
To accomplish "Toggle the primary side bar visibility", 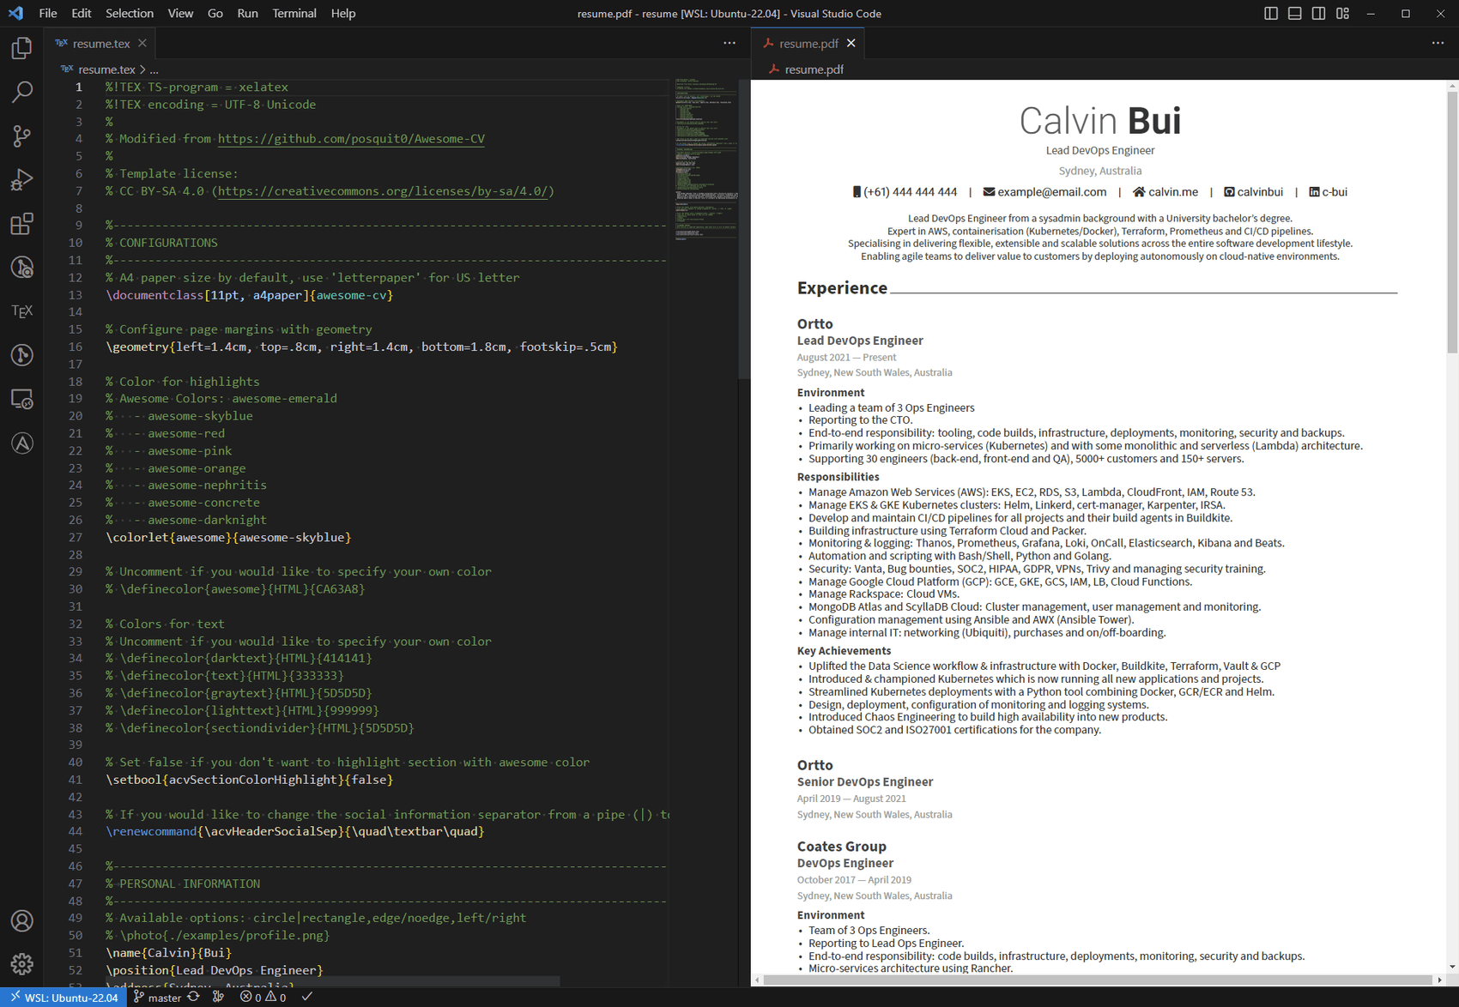I will (x=1271, y=13).
